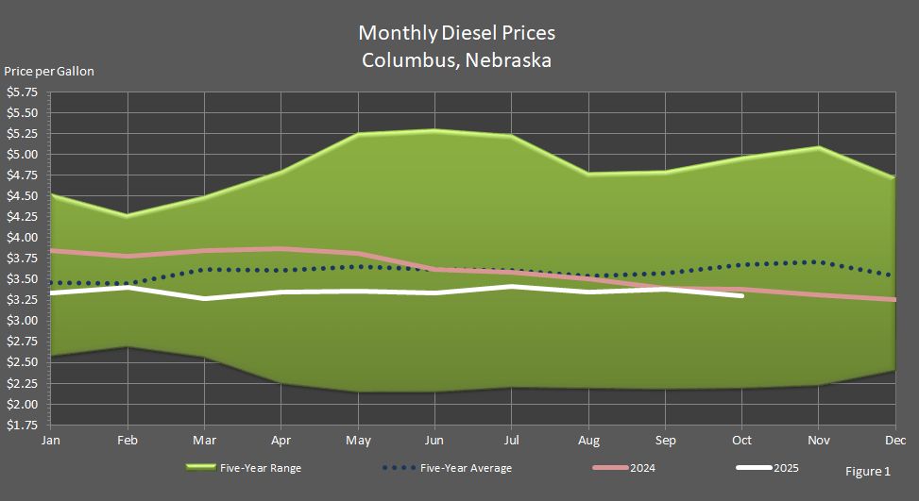The image size is (919, 501).
Task: Click the white 2025 legend line swatch
Action: [x=753, y=467]
